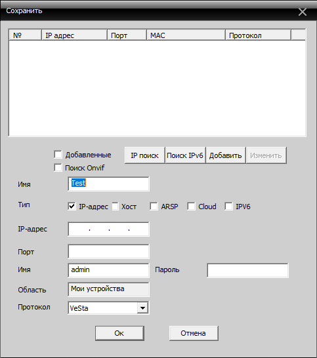This screenshot has width=317, height=358.
Task: Enable the Добавленные checkbox
Action: tap(58, 154)
